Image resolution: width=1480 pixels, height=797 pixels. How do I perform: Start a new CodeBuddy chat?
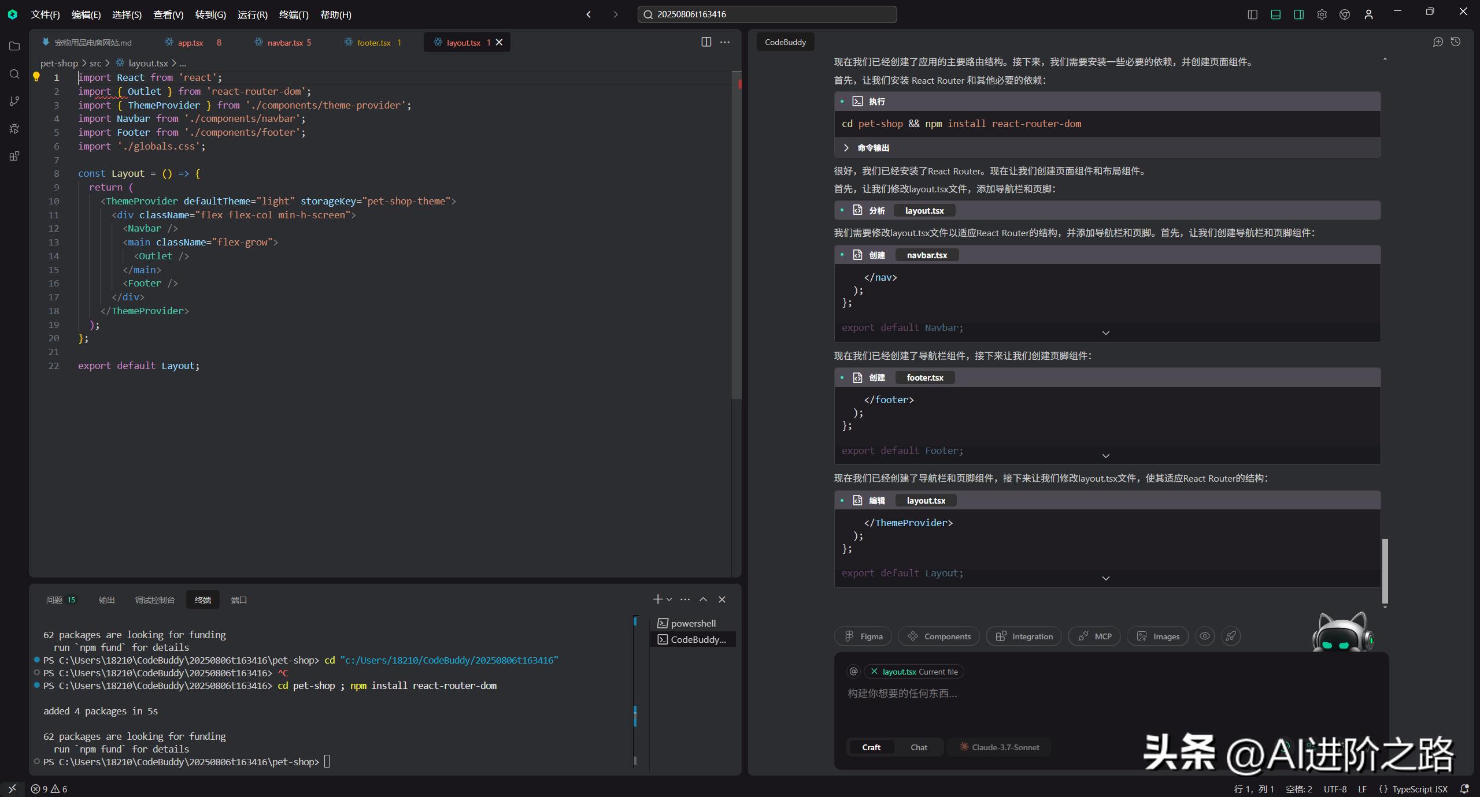(1438, 42)
